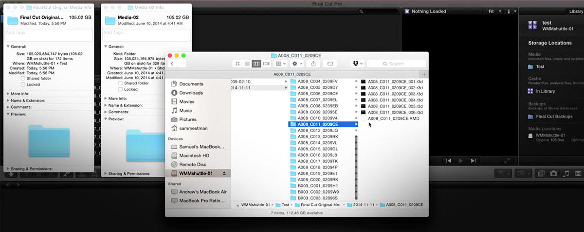
Task: Click the Remote Disc icon
Action: pyautogui.click(x=174, y=165)
